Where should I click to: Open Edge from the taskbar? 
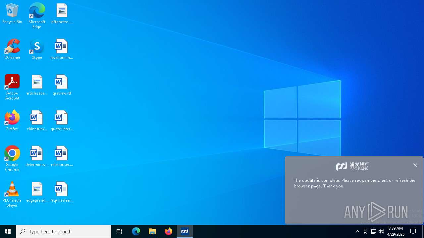[136, 231]
